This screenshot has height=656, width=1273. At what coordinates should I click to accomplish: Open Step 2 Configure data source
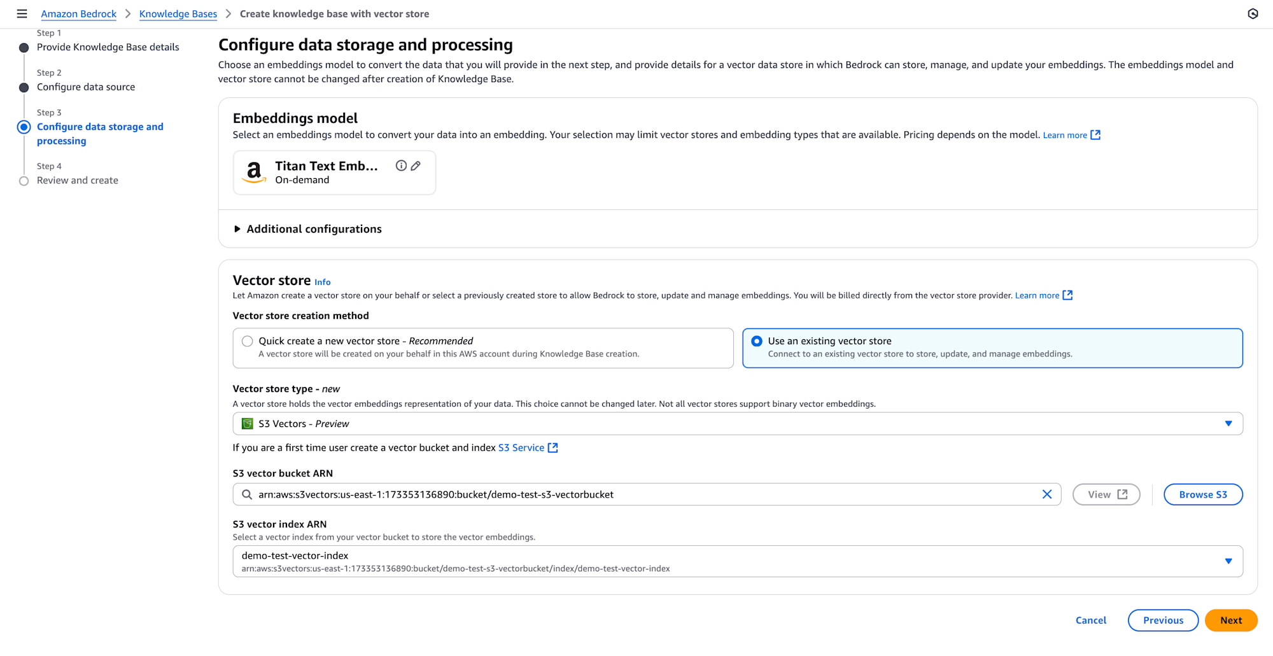86,87
